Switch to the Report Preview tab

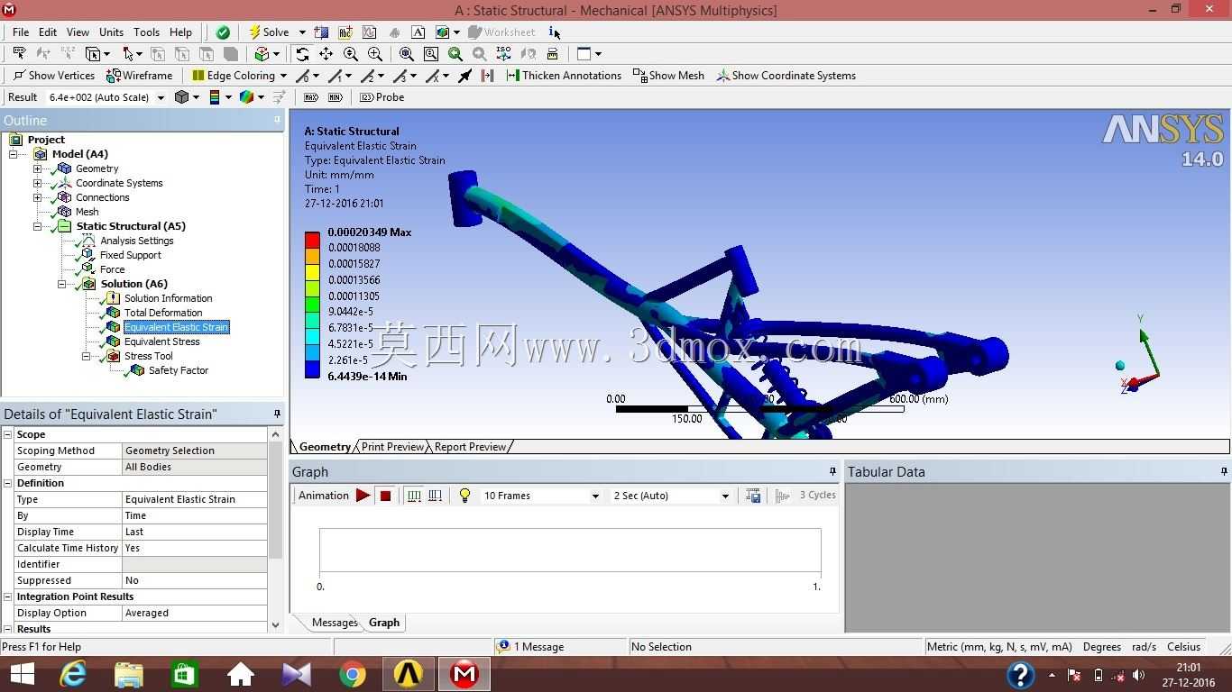470,447
